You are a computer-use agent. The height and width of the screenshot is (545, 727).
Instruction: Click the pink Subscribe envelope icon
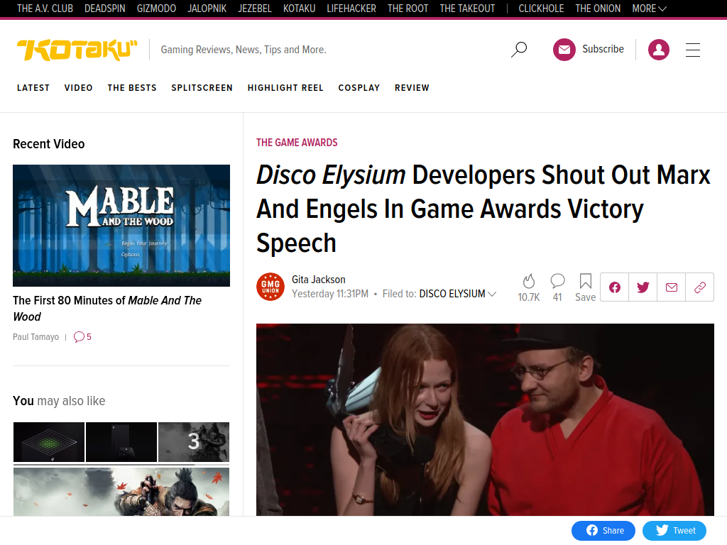564,49
